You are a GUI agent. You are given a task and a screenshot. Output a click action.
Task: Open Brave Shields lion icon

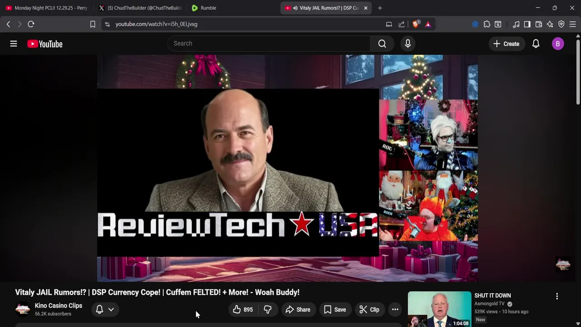[415, 24]
